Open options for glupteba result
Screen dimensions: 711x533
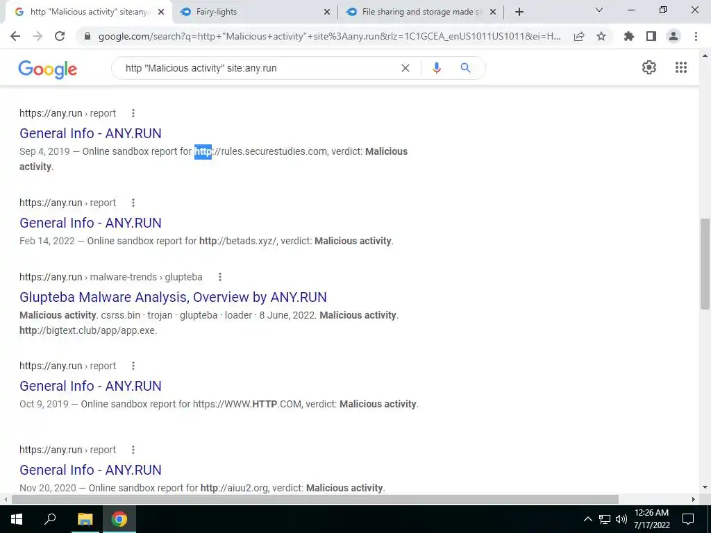(x=219, y=277)
